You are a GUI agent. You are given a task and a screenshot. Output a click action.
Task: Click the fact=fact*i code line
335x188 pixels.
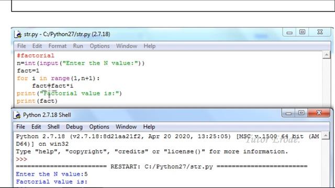[53, 86]
